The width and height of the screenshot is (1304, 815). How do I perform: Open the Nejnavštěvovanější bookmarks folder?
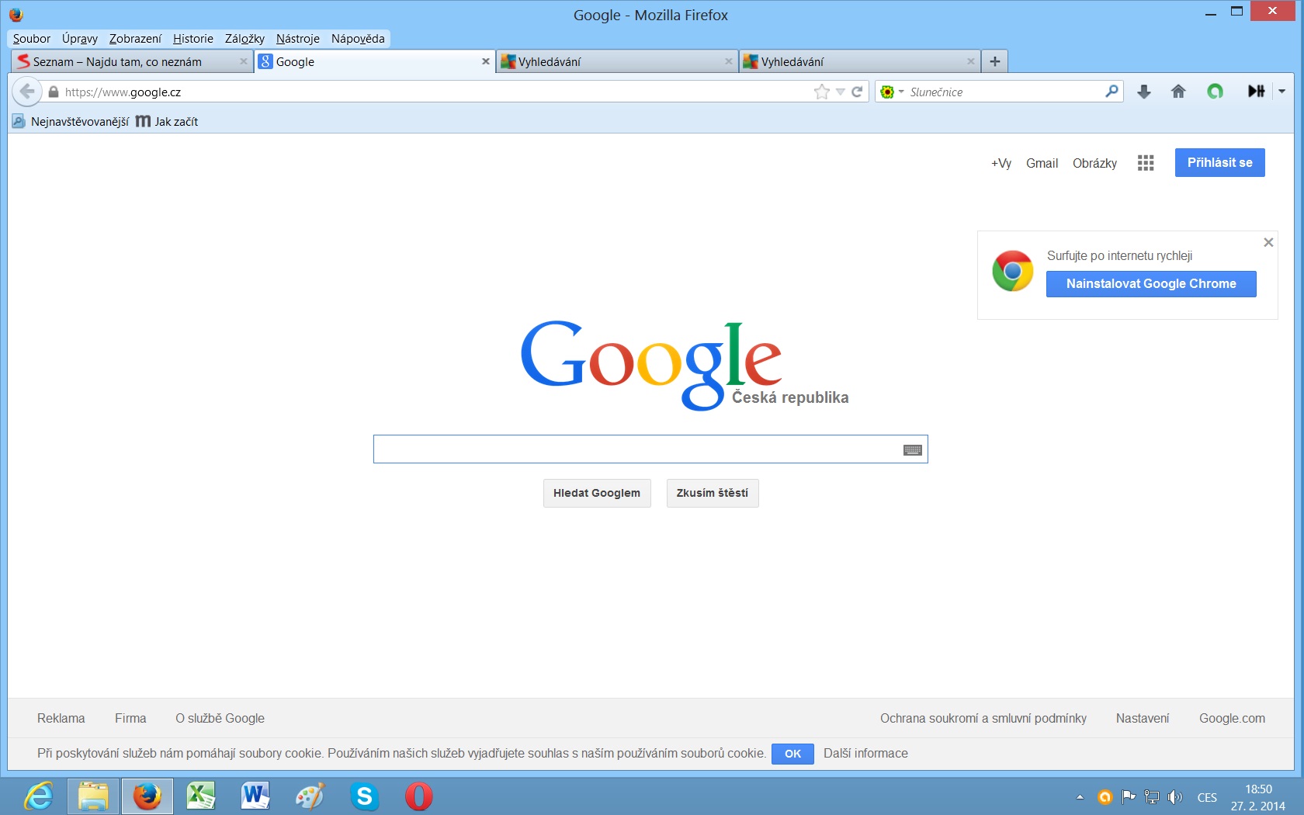[x=71, y=122]
